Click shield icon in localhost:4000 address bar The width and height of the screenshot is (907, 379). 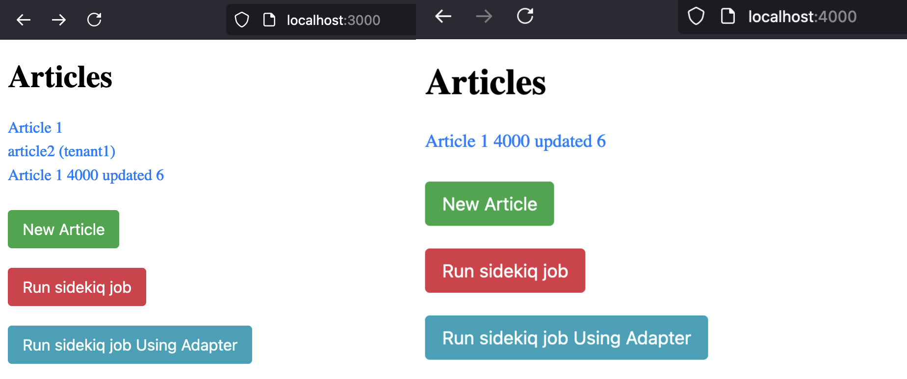pyautogui.click(x=696, y=17)
